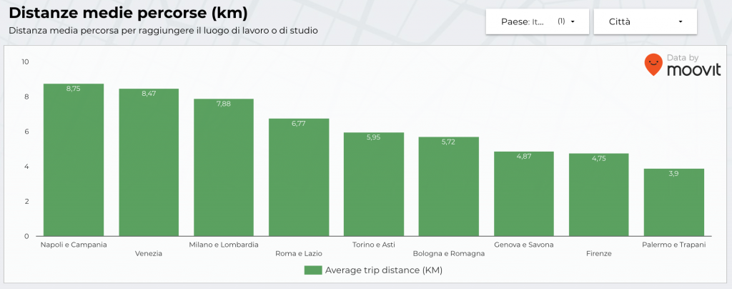This screenshot has width=732, height=289.
Task: Click the 8,75 value label
Action: click(74, 88)
